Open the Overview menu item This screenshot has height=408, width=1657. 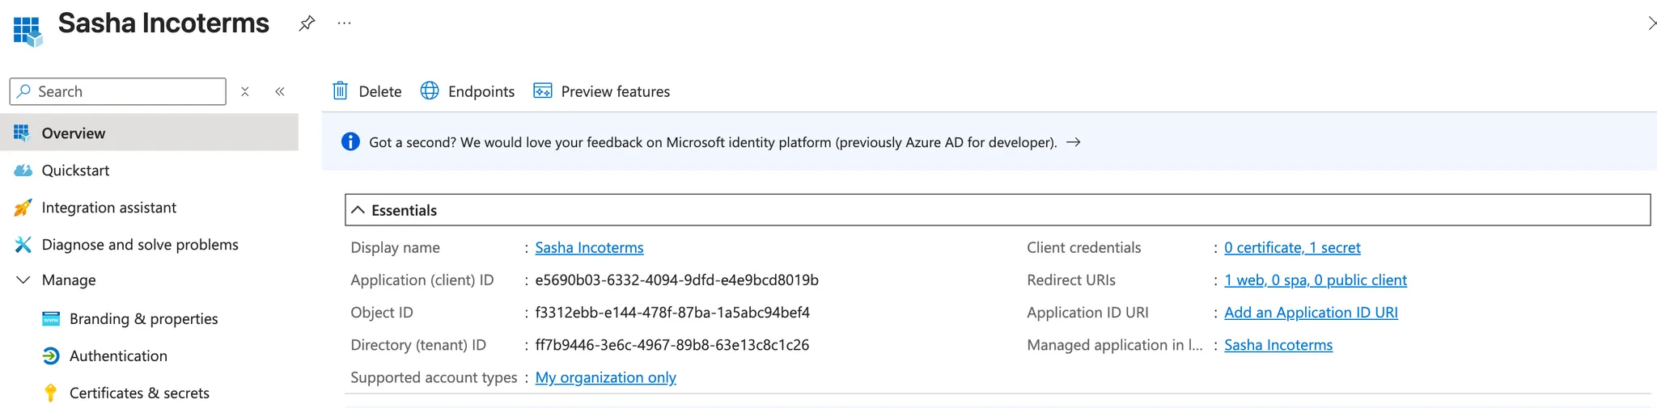coord(149,132)
